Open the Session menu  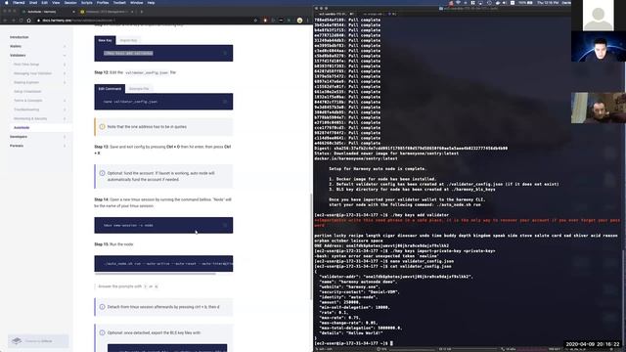[x=70, y=2]
